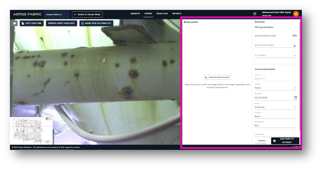
Task: Go to the Insights tab
Action: tap(135, 14)
